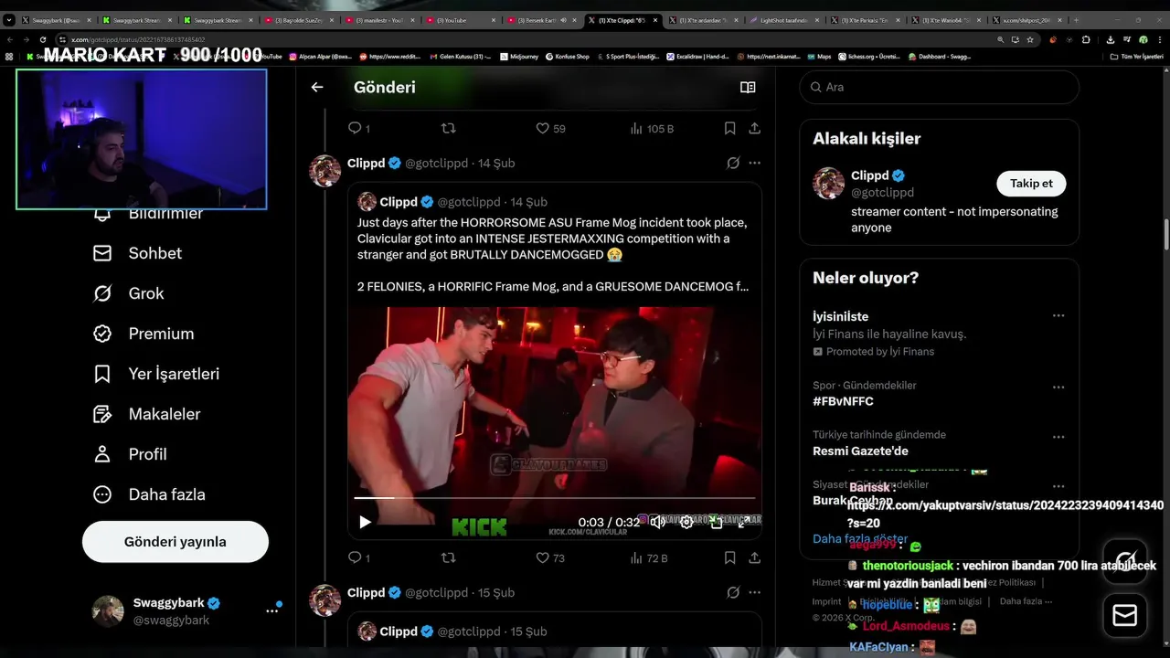The image size is (1170, 658).
Task: Switch the video to fullscreen
Action: pos(744,522)
